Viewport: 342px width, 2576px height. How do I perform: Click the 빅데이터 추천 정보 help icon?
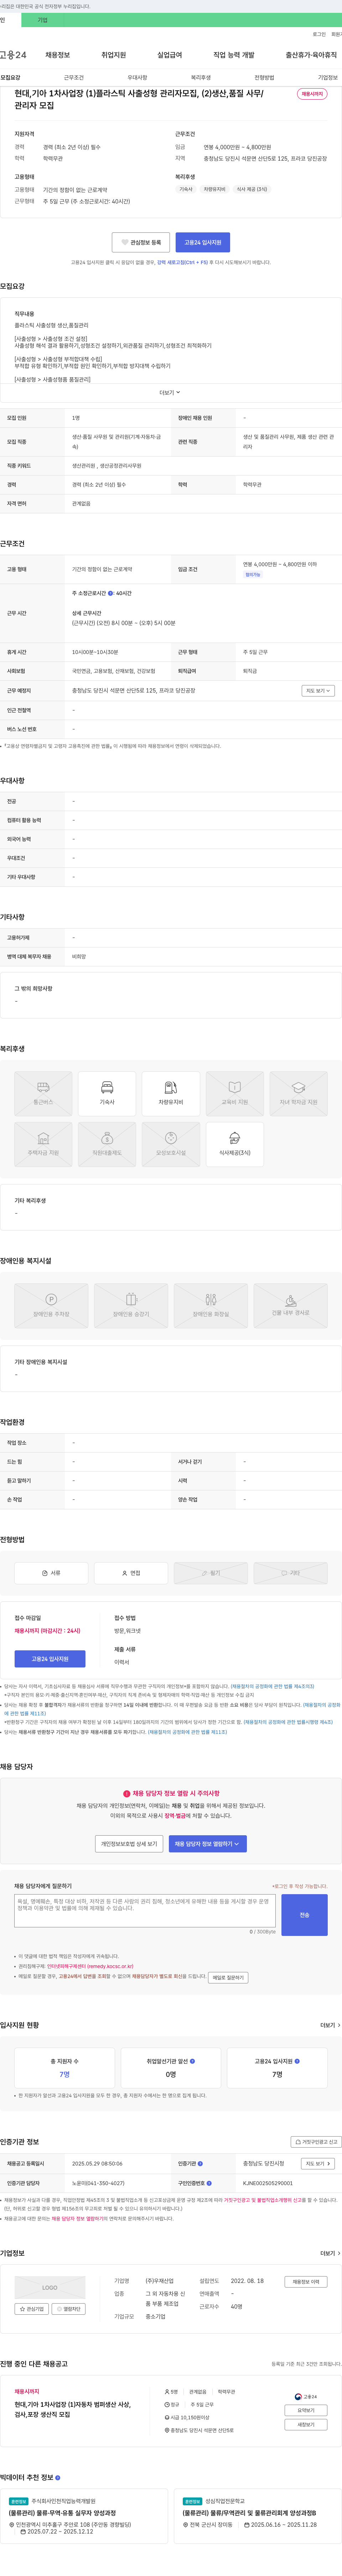(58, 2478)
